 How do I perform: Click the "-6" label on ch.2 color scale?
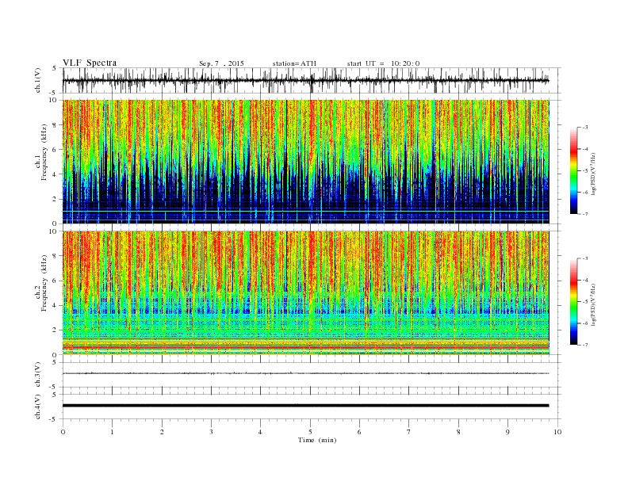pos(584,323)
